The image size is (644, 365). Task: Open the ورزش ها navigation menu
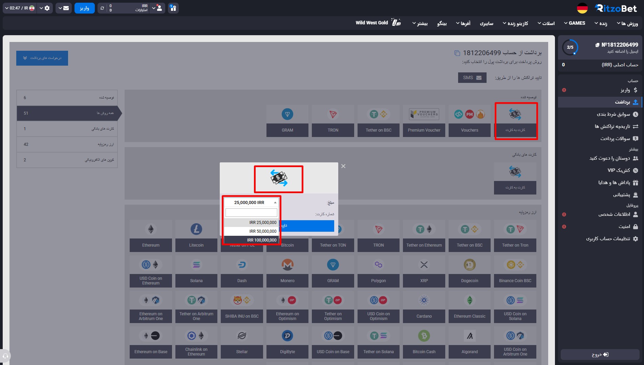(627, 23)
